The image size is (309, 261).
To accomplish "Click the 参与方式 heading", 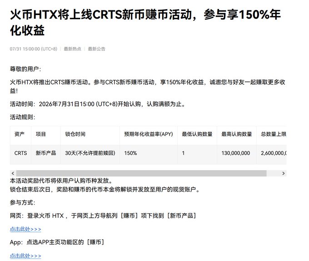I will pyautogui.click(x=22, y=202).
